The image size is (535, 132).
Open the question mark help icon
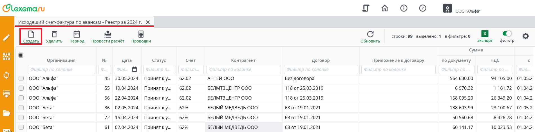point(422,8)
